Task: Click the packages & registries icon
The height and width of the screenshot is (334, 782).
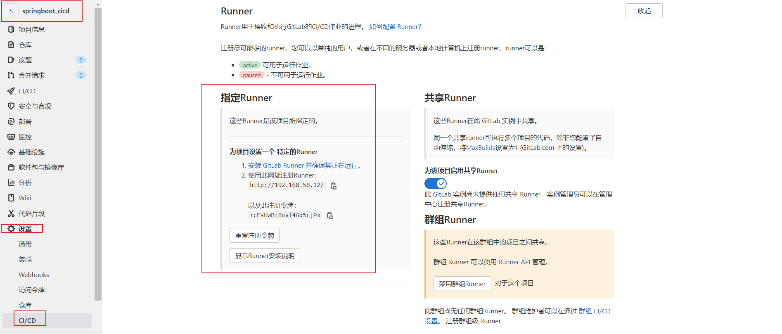Action: click(x=11, y=167)
